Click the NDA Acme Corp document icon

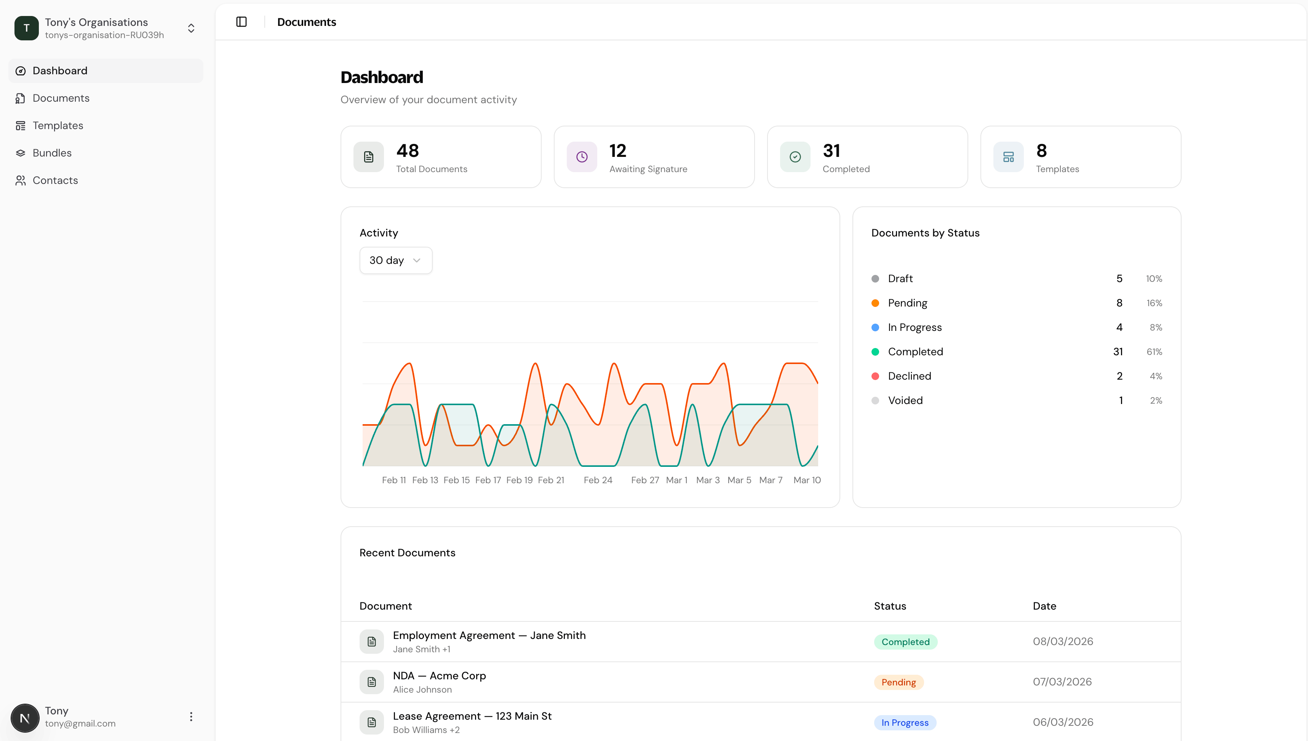pos(371,682)
